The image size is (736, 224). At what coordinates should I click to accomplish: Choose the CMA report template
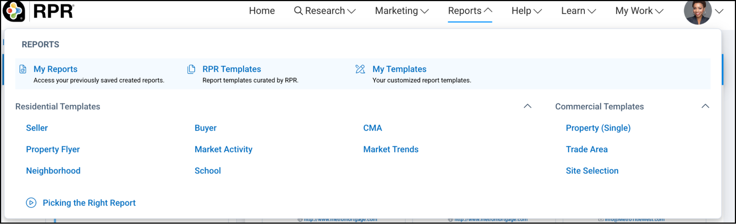tap(373, 128)
